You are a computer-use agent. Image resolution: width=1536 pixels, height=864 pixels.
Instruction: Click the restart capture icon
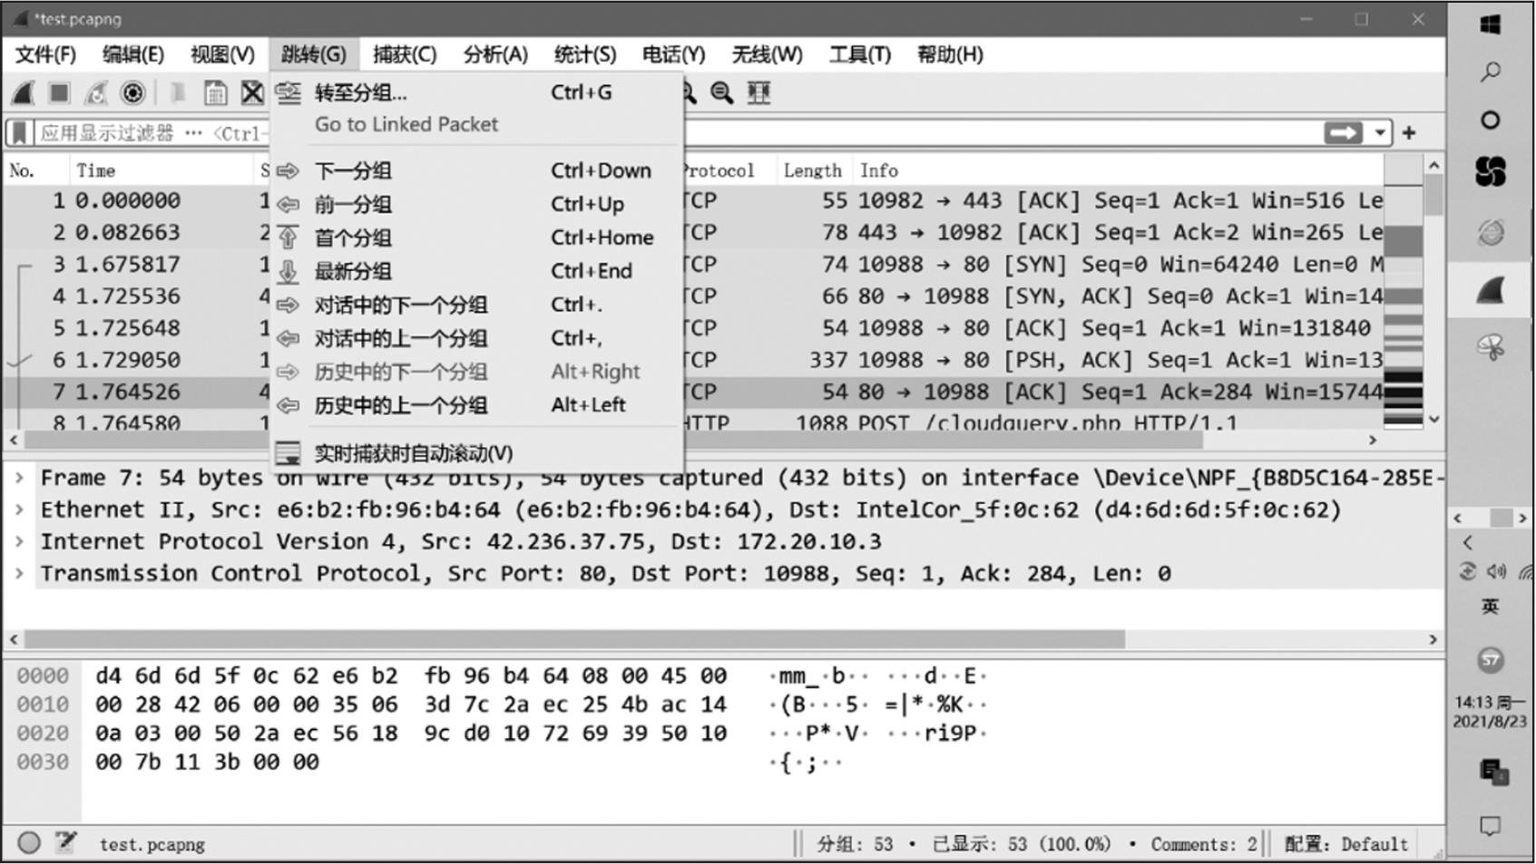coord(96,92)
